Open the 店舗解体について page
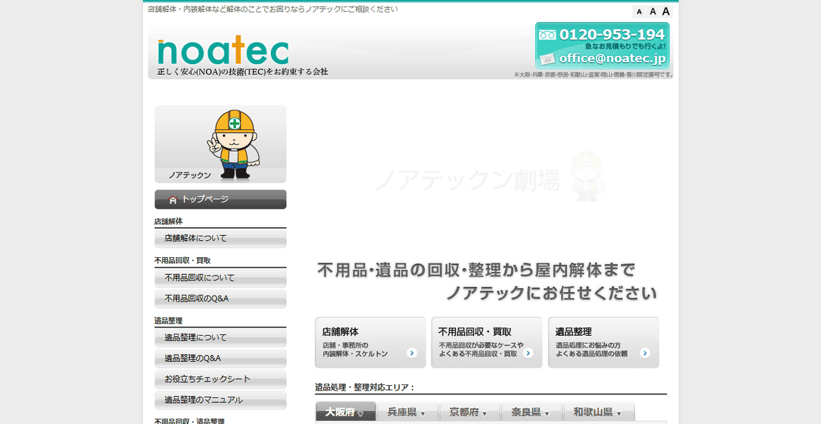The width and height of the screenshot is (821, 424). click(220, 237)
